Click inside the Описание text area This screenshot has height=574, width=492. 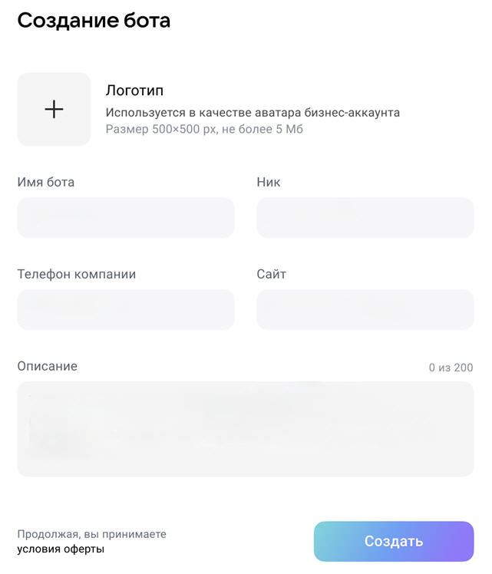click(x=246, y=428)
